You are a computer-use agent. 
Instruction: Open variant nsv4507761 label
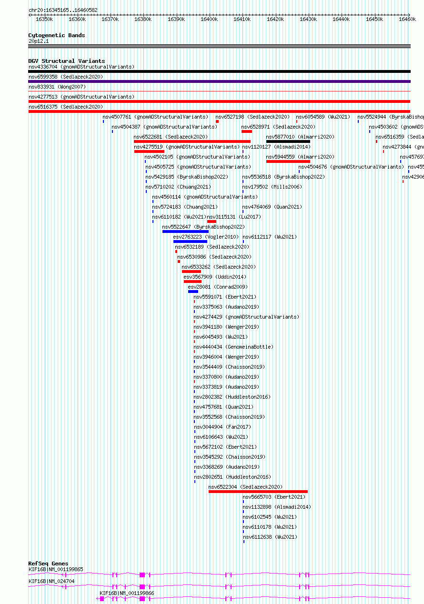click(x=156, y=117)
